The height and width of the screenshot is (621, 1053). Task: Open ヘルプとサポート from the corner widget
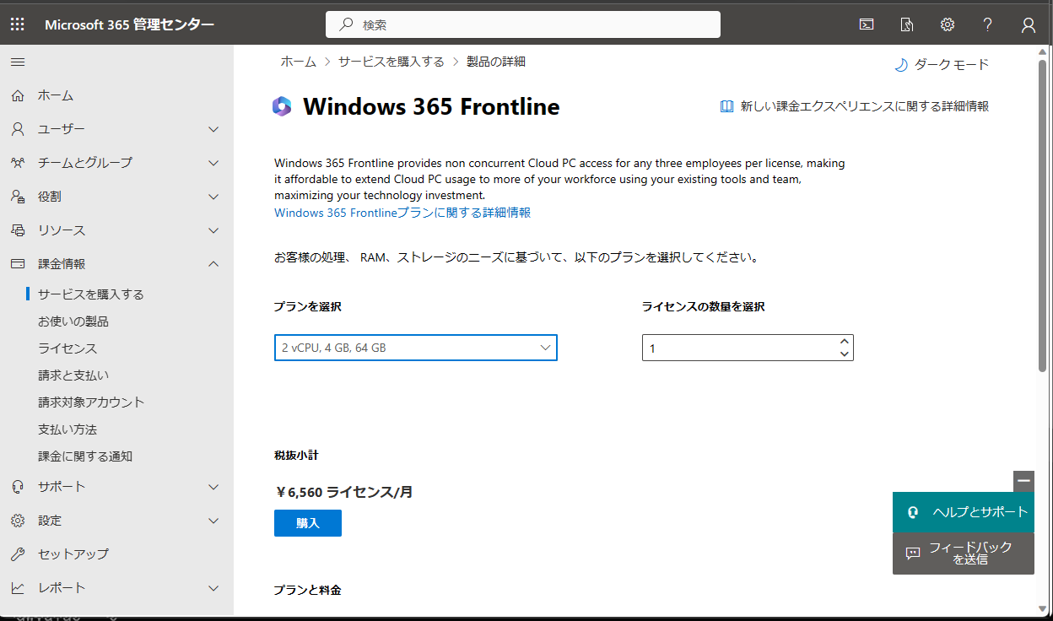[963, 512]
